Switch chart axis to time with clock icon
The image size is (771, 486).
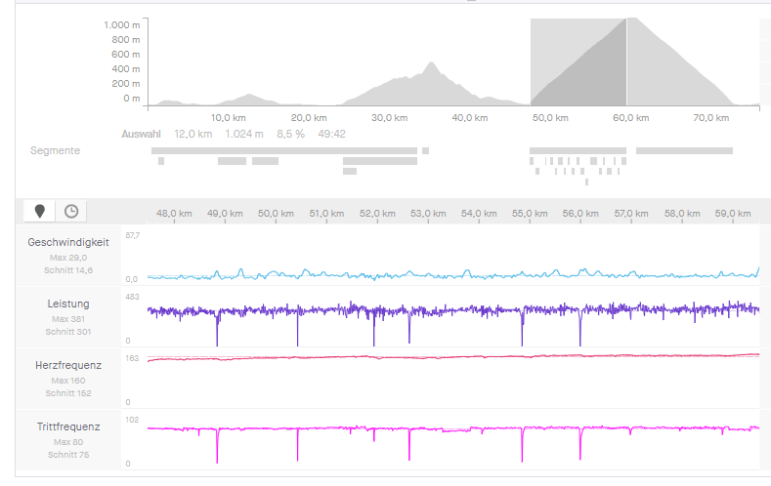click(71, 211)
